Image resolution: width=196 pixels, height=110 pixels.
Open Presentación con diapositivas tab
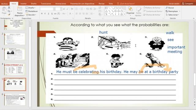click(82, 4)
